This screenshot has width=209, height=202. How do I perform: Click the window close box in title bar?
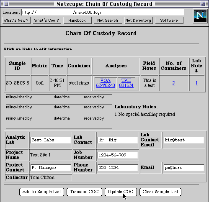tap(6, 4)
